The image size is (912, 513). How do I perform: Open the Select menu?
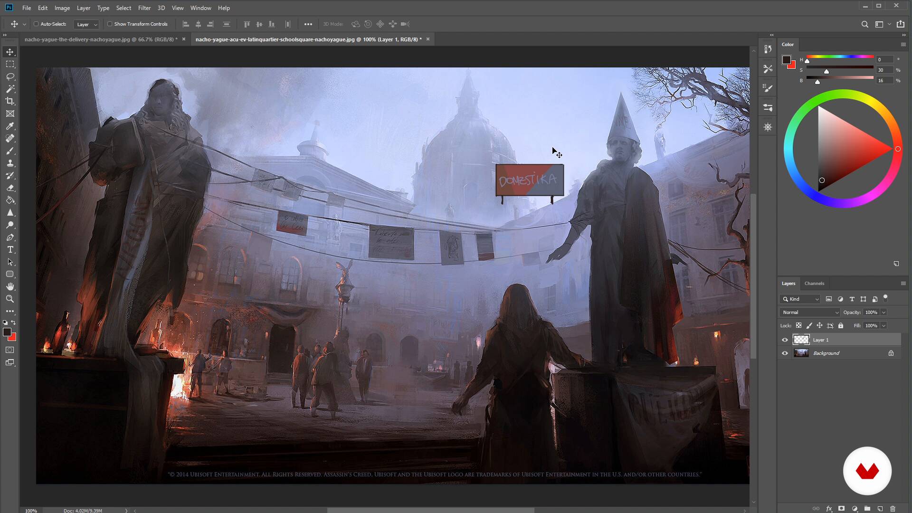coord(123,8)
